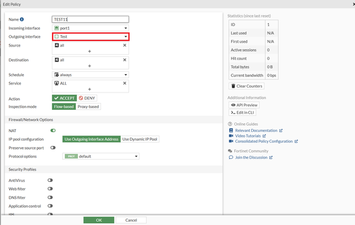Open the Incoming interface dropdown
The height and width of the screenshot is (225, 355).
coord(90,28)
